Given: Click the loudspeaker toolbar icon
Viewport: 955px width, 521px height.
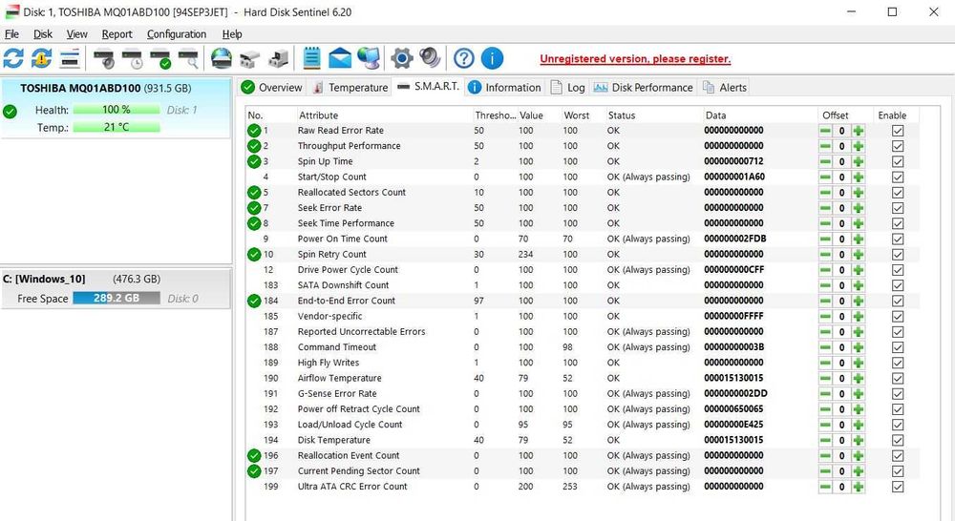Looking at the screenshot, I should (430, 58).
